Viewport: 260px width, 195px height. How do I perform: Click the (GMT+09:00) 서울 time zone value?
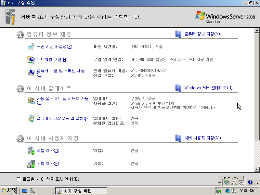pos(147,46)
